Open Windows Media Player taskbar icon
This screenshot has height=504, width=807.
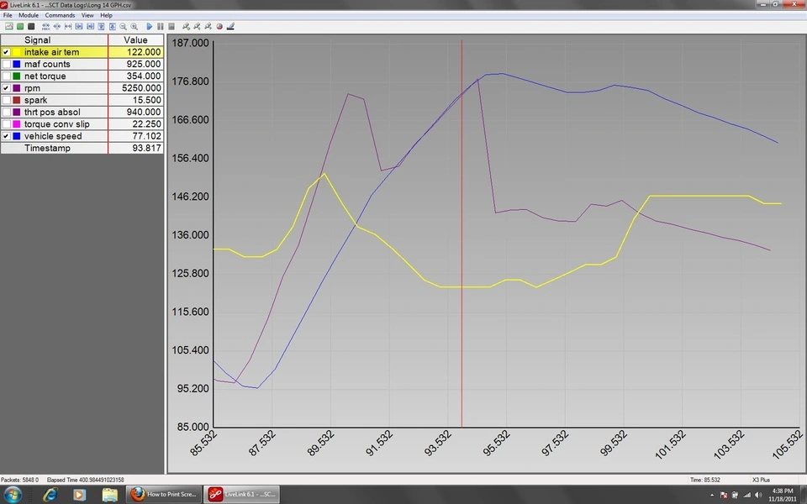tap(79, 495)
